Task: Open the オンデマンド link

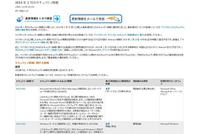Action: (x=104, y=50)
